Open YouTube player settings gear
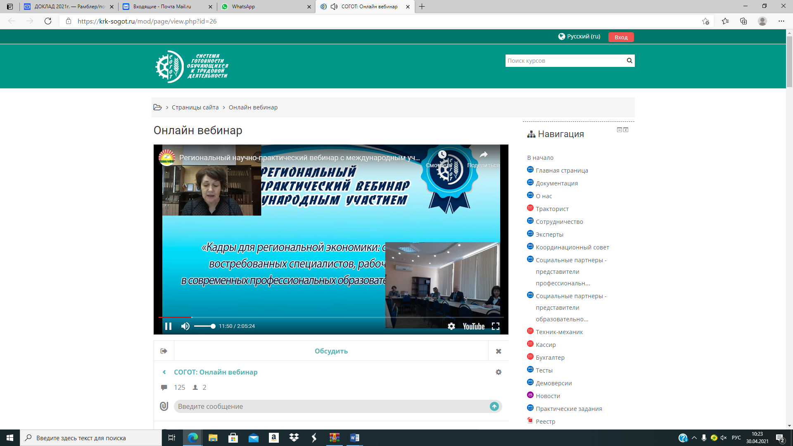 point(451,326)
